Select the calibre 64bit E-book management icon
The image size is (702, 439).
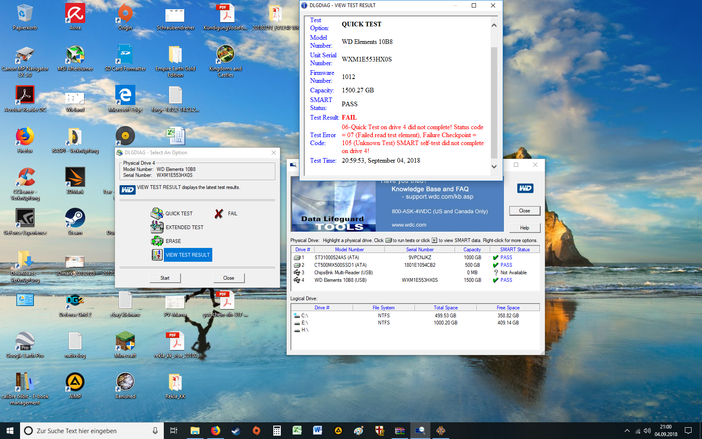(x=25, y=389)
